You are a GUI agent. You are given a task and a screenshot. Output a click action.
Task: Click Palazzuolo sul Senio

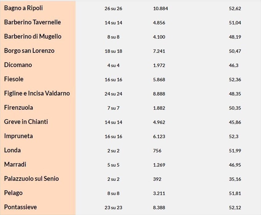[x=31, y=179]
